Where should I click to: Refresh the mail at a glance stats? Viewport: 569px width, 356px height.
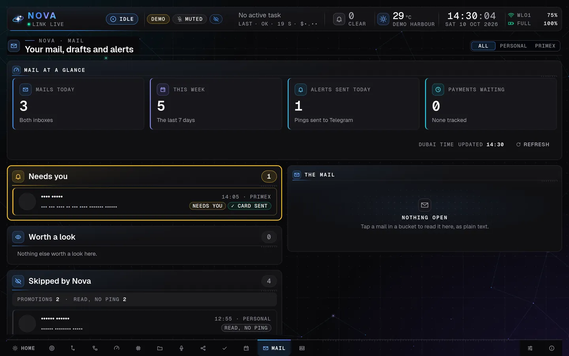click(x=533, y=144)
